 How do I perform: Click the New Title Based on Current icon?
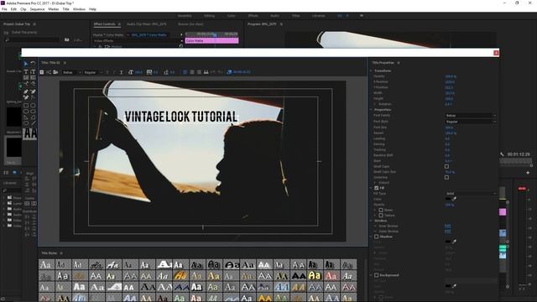42,72
